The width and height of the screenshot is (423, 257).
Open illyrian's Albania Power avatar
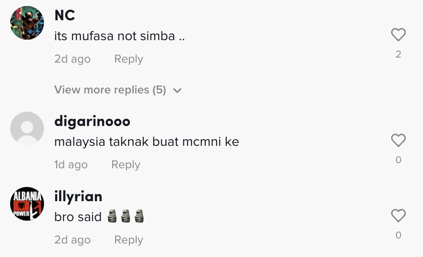tap(27, 204)
